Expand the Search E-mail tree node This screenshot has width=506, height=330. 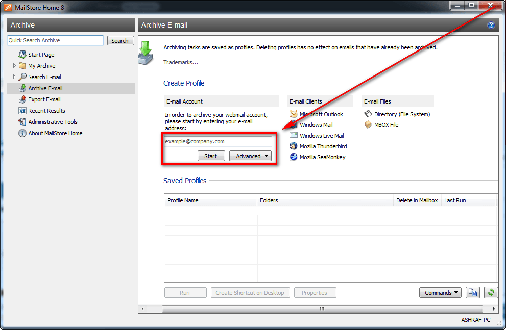(14, 77)
